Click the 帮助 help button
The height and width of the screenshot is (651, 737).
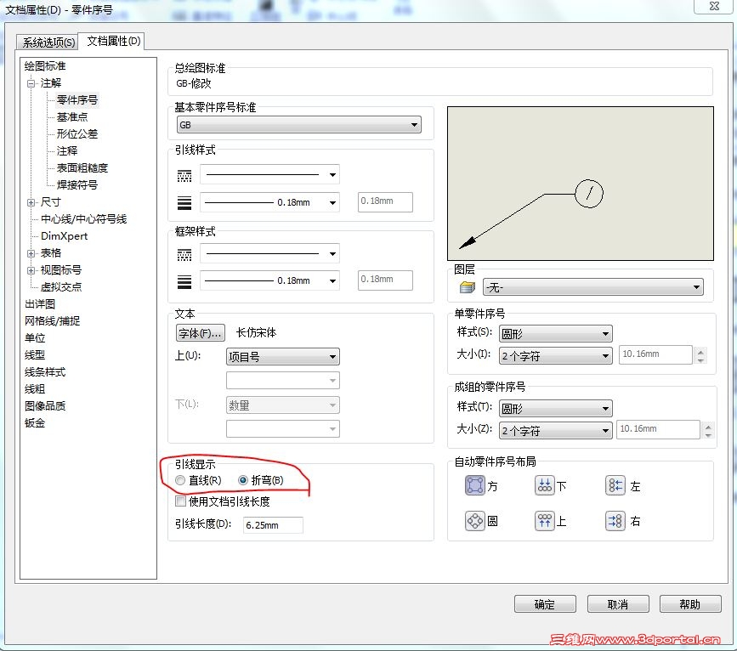tap(690, 604)
